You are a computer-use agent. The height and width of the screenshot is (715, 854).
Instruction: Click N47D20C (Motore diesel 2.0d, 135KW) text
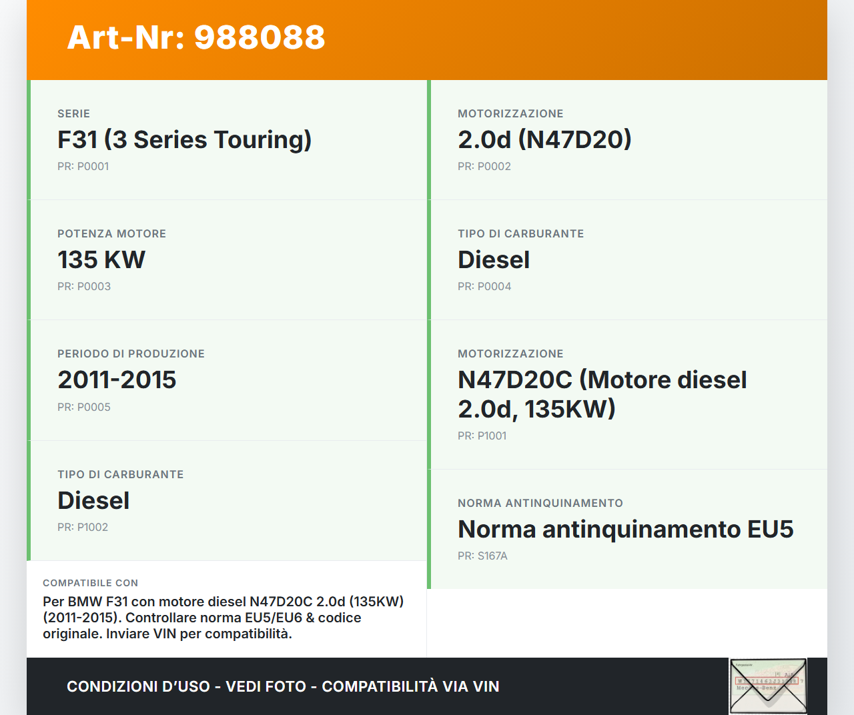point(602,394)
